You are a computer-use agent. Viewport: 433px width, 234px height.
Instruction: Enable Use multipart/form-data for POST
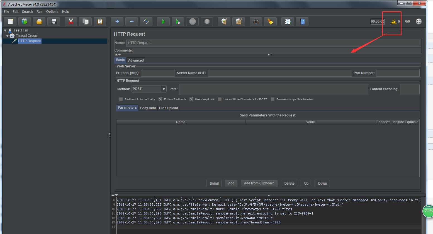[x=220, y=99]
